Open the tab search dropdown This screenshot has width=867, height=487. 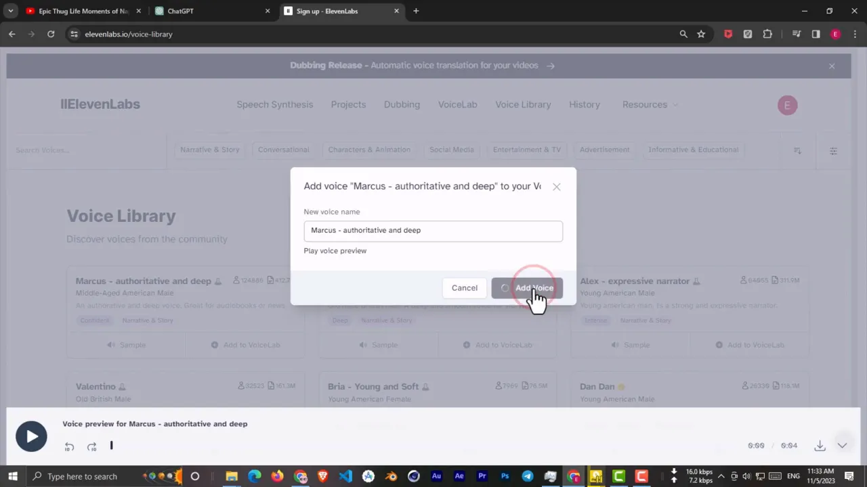(x=10, y=11)
